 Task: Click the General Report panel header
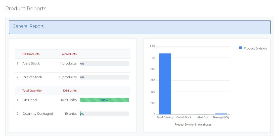140,27
